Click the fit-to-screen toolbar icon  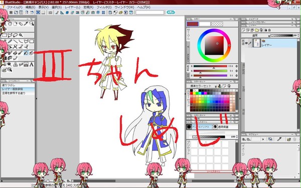pyautogui.click(x=38, y=13)
